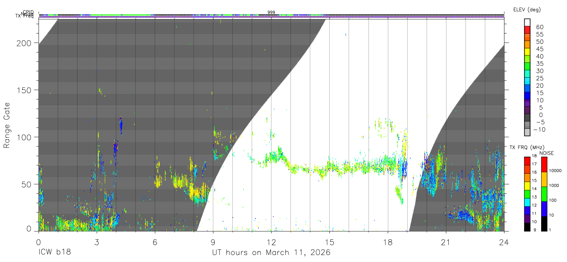Click the "ELEV (deg)" legend title

[x=527, y=9]
